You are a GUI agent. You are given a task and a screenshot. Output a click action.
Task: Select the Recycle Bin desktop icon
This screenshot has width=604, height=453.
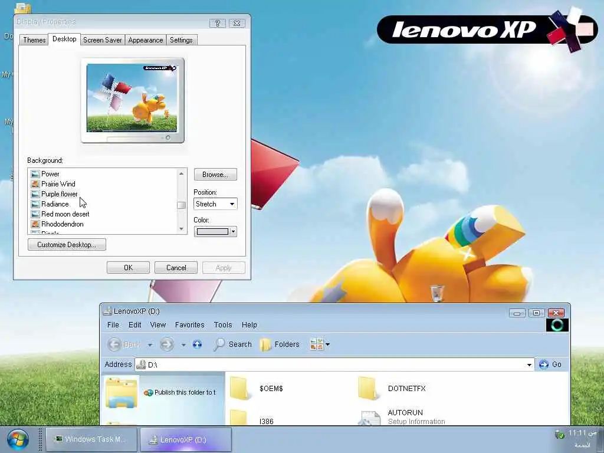[x=437, y=293]
